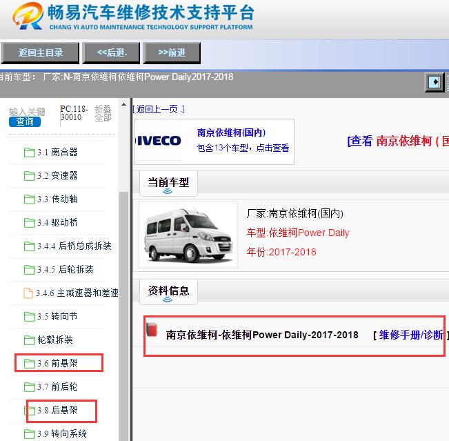449x441 pixels.
Task: Click folder icon beside 3.4 驱动桥
Action: click(x=30, y=223)
